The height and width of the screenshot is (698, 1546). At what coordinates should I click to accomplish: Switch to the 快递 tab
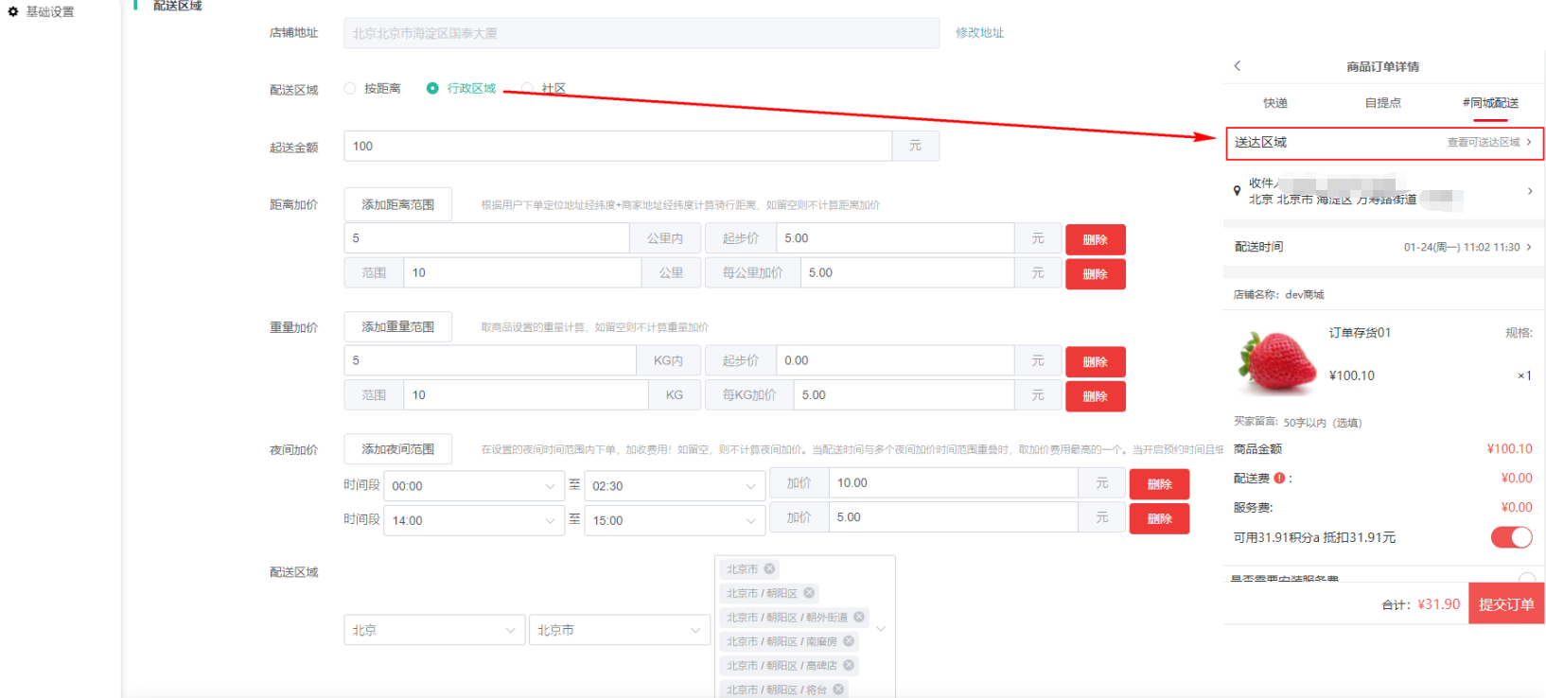1274,103
